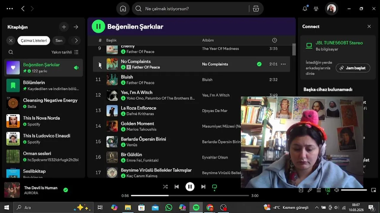Open Chrome from the taskbar

click(210, 208)
